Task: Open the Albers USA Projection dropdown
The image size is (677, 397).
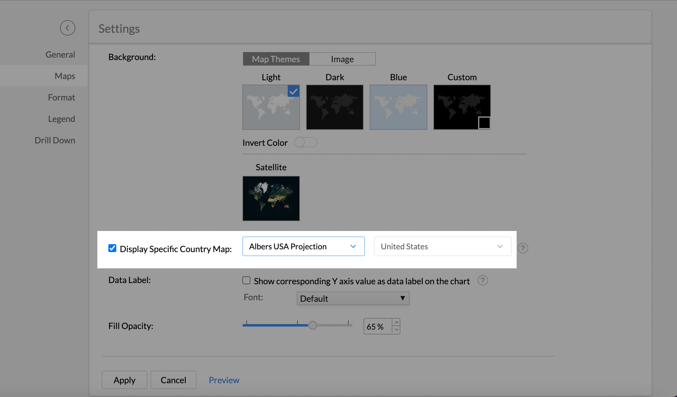Action: tap(303, 246)
